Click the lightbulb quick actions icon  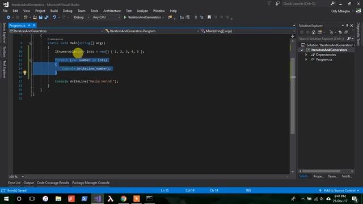(25, 73)
